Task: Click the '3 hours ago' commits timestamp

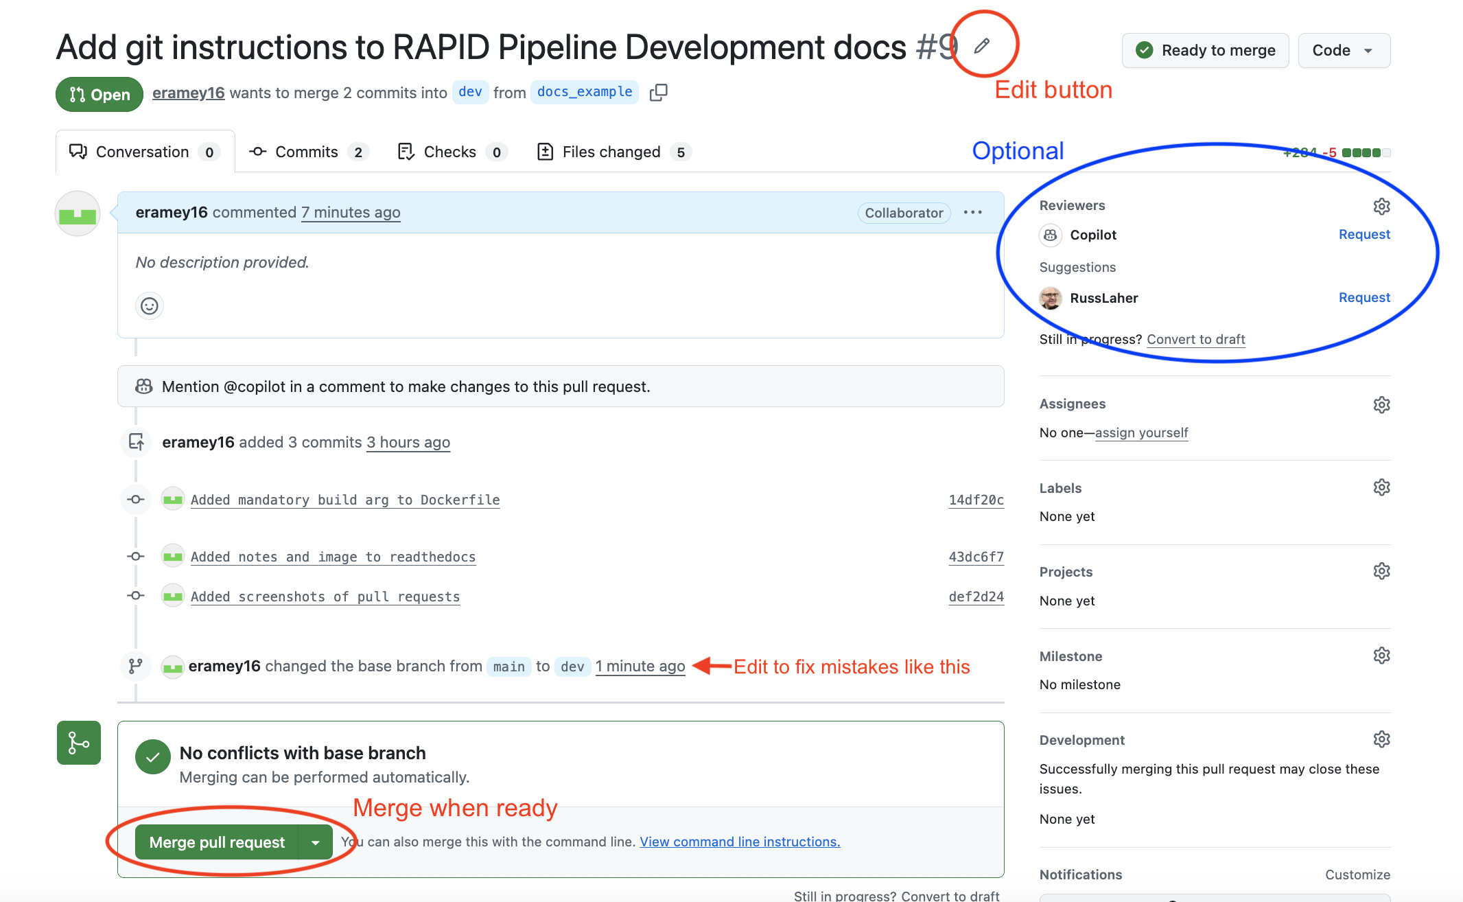Action: (408, 443)
